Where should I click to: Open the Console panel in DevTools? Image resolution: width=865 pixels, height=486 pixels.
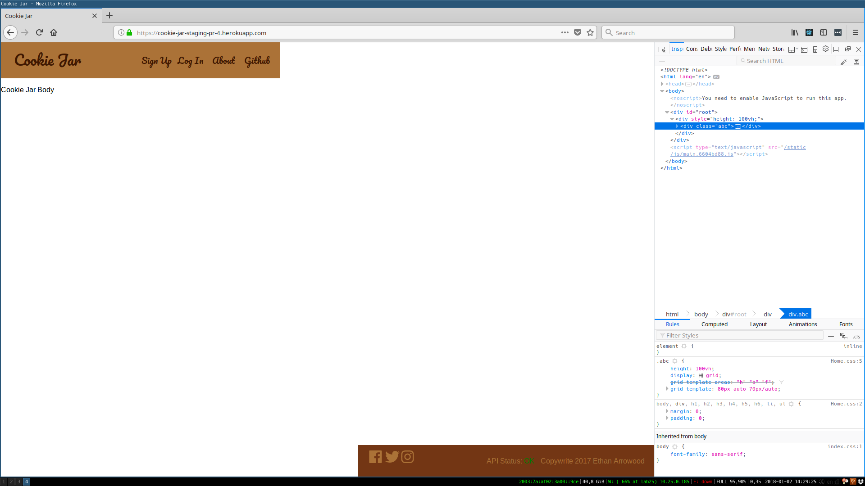[x=692, y=49]
